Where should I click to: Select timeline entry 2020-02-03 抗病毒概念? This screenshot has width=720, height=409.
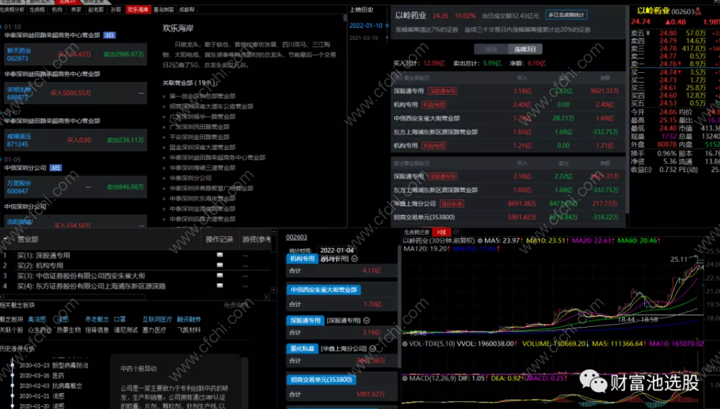[x=51, y=385]
